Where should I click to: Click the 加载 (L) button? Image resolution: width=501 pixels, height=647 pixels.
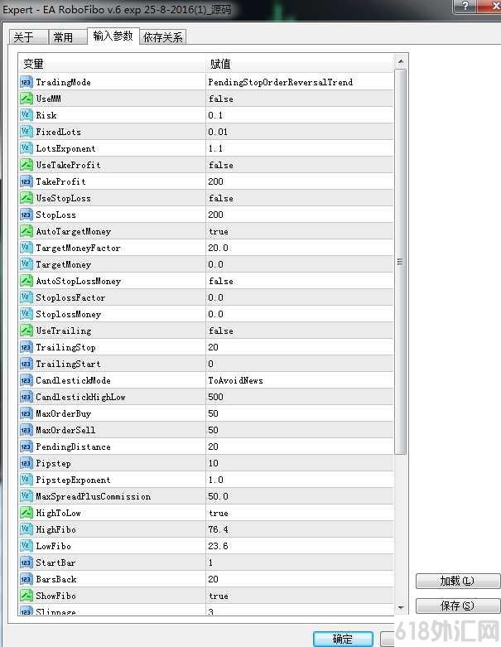458,581
